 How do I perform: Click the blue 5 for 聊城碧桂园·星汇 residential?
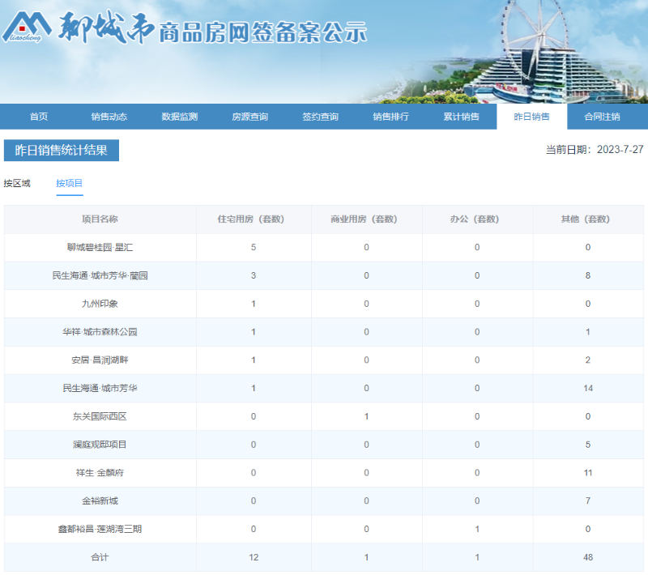[254, 247]
